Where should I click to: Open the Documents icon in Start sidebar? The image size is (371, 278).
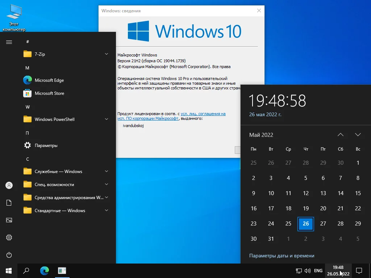(x=9, y=203)
